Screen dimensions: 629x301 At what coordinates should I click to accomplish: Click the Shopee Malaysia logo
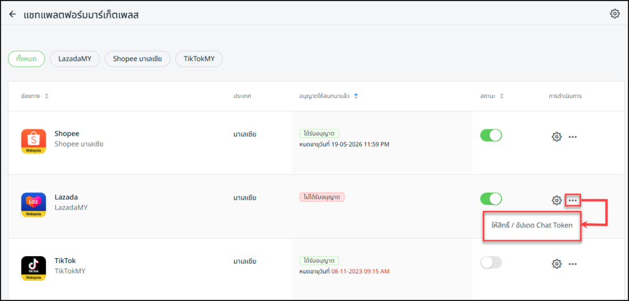(x=33, y=142)
